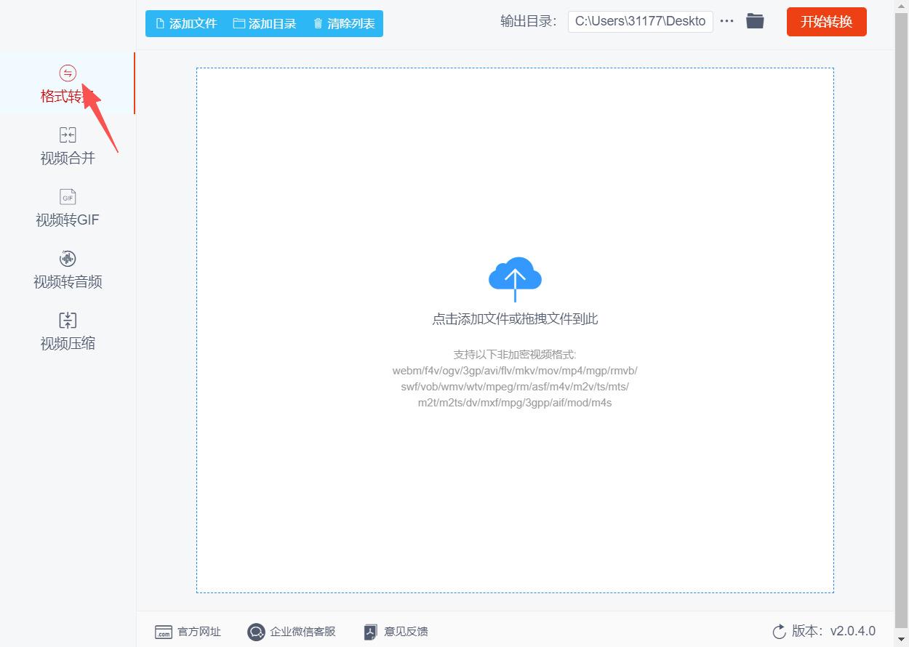Image resolution: width=909 pixels, height=647 pixels.
Task: Click the 格式转换 swap arrows icon
Action: coord(68,73)
